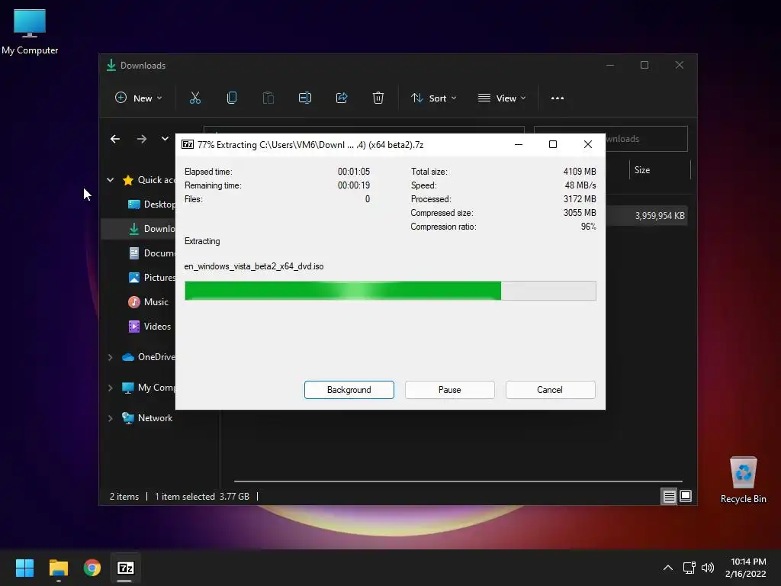This screenshot has height=586, width=781.
Task: Click File Explorer on the taskbar
Action: (58, 568)
